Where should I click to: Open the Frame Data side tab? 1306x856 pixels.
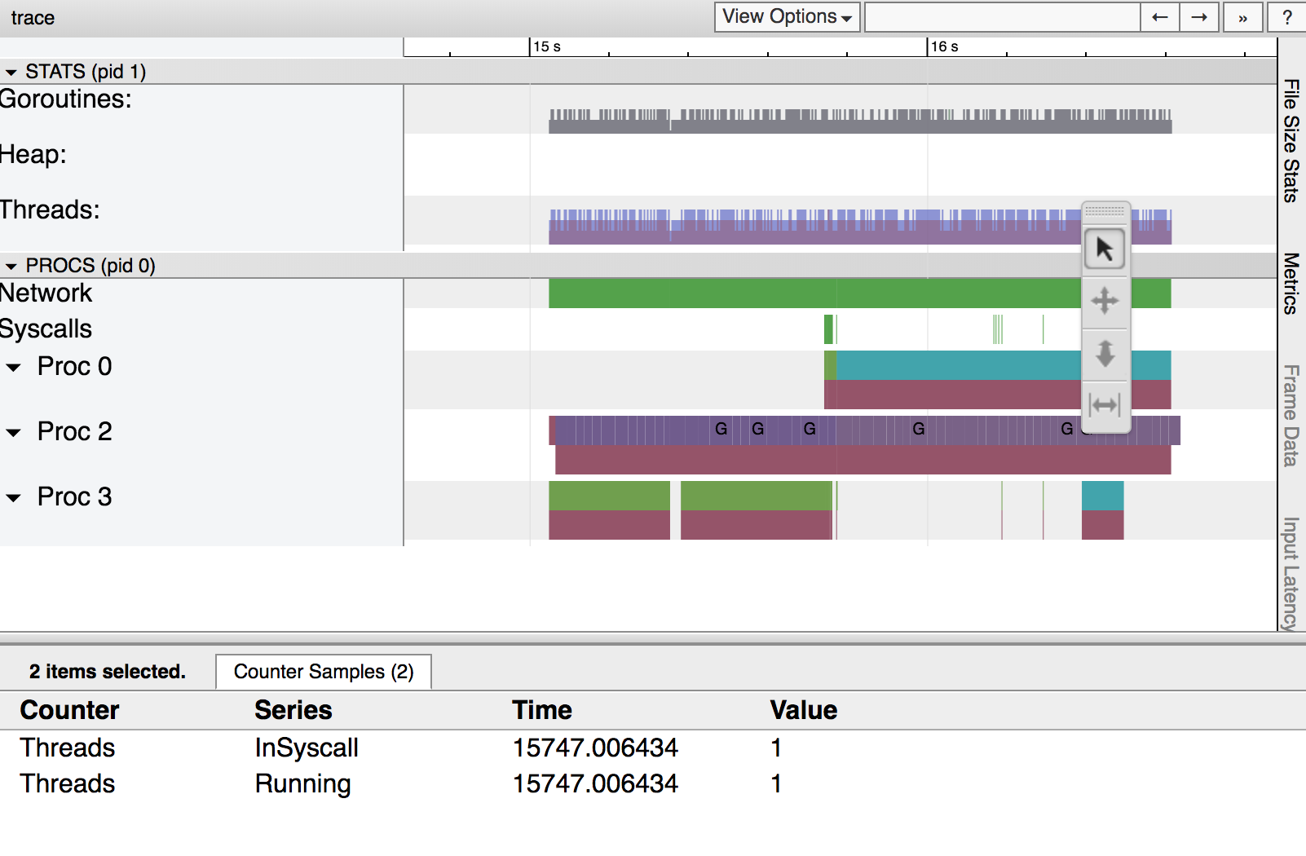point(1291,416)
